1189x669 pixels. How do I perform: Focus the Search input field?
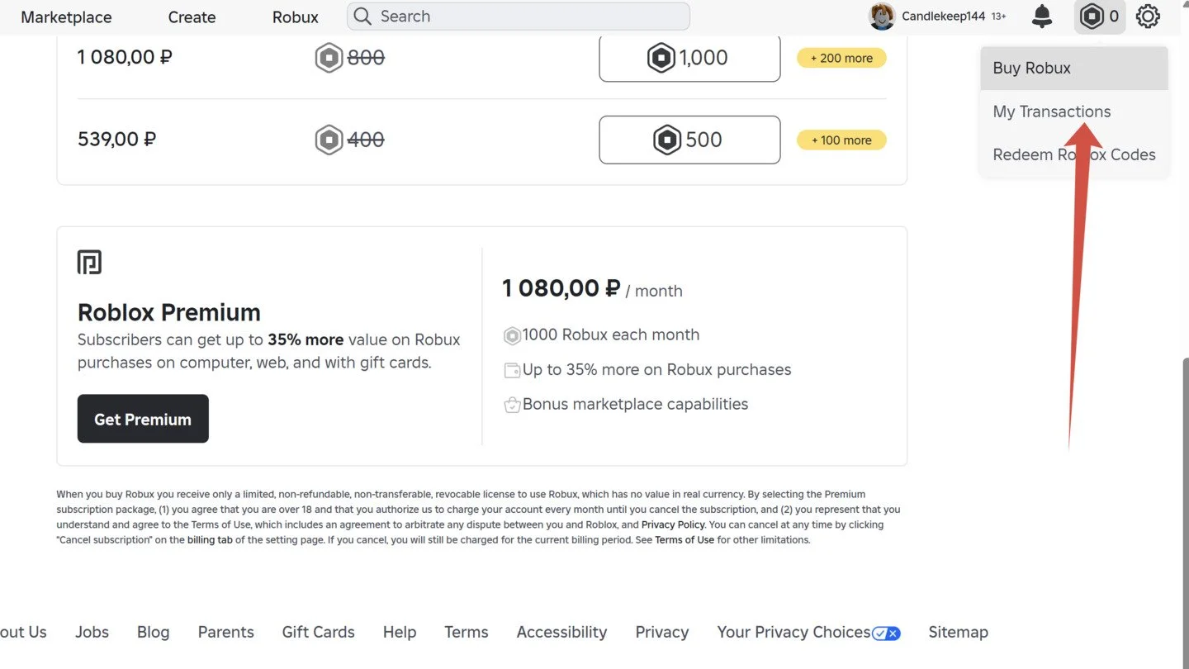click(519, 17)
